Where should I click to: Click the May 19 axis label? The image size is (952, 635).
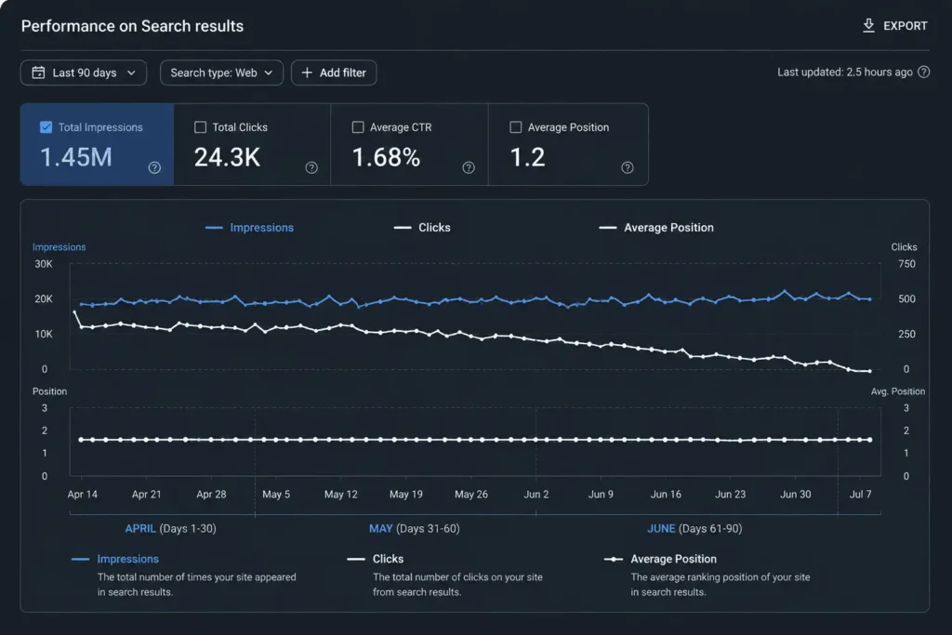[x=406, y=495]
